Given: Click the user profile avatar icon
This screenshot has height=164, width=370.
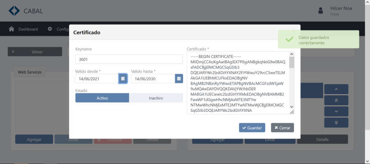Looking at the screenshot, I should tap(320, 11).
